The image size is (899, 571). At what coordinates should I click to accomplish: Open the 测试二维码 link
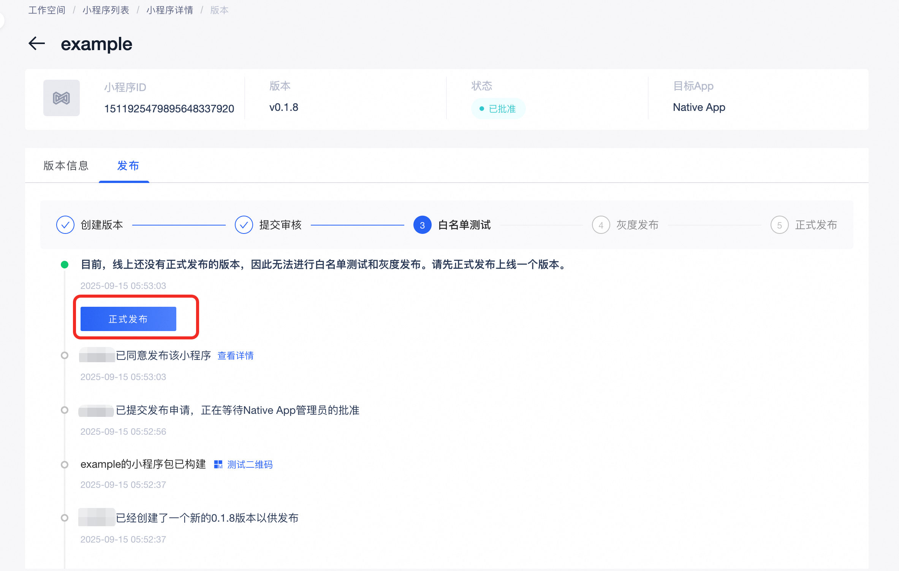pyautogui.click(x=250, y=464)
